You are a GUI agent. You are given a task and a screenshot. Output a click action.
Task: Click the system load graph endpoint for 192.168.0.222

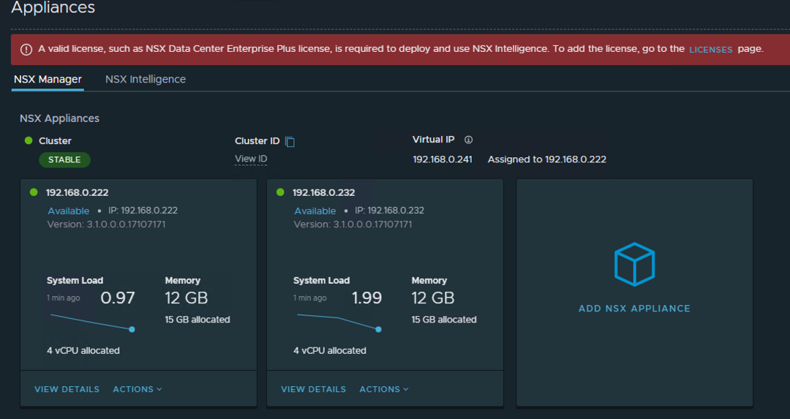[132, 329]
